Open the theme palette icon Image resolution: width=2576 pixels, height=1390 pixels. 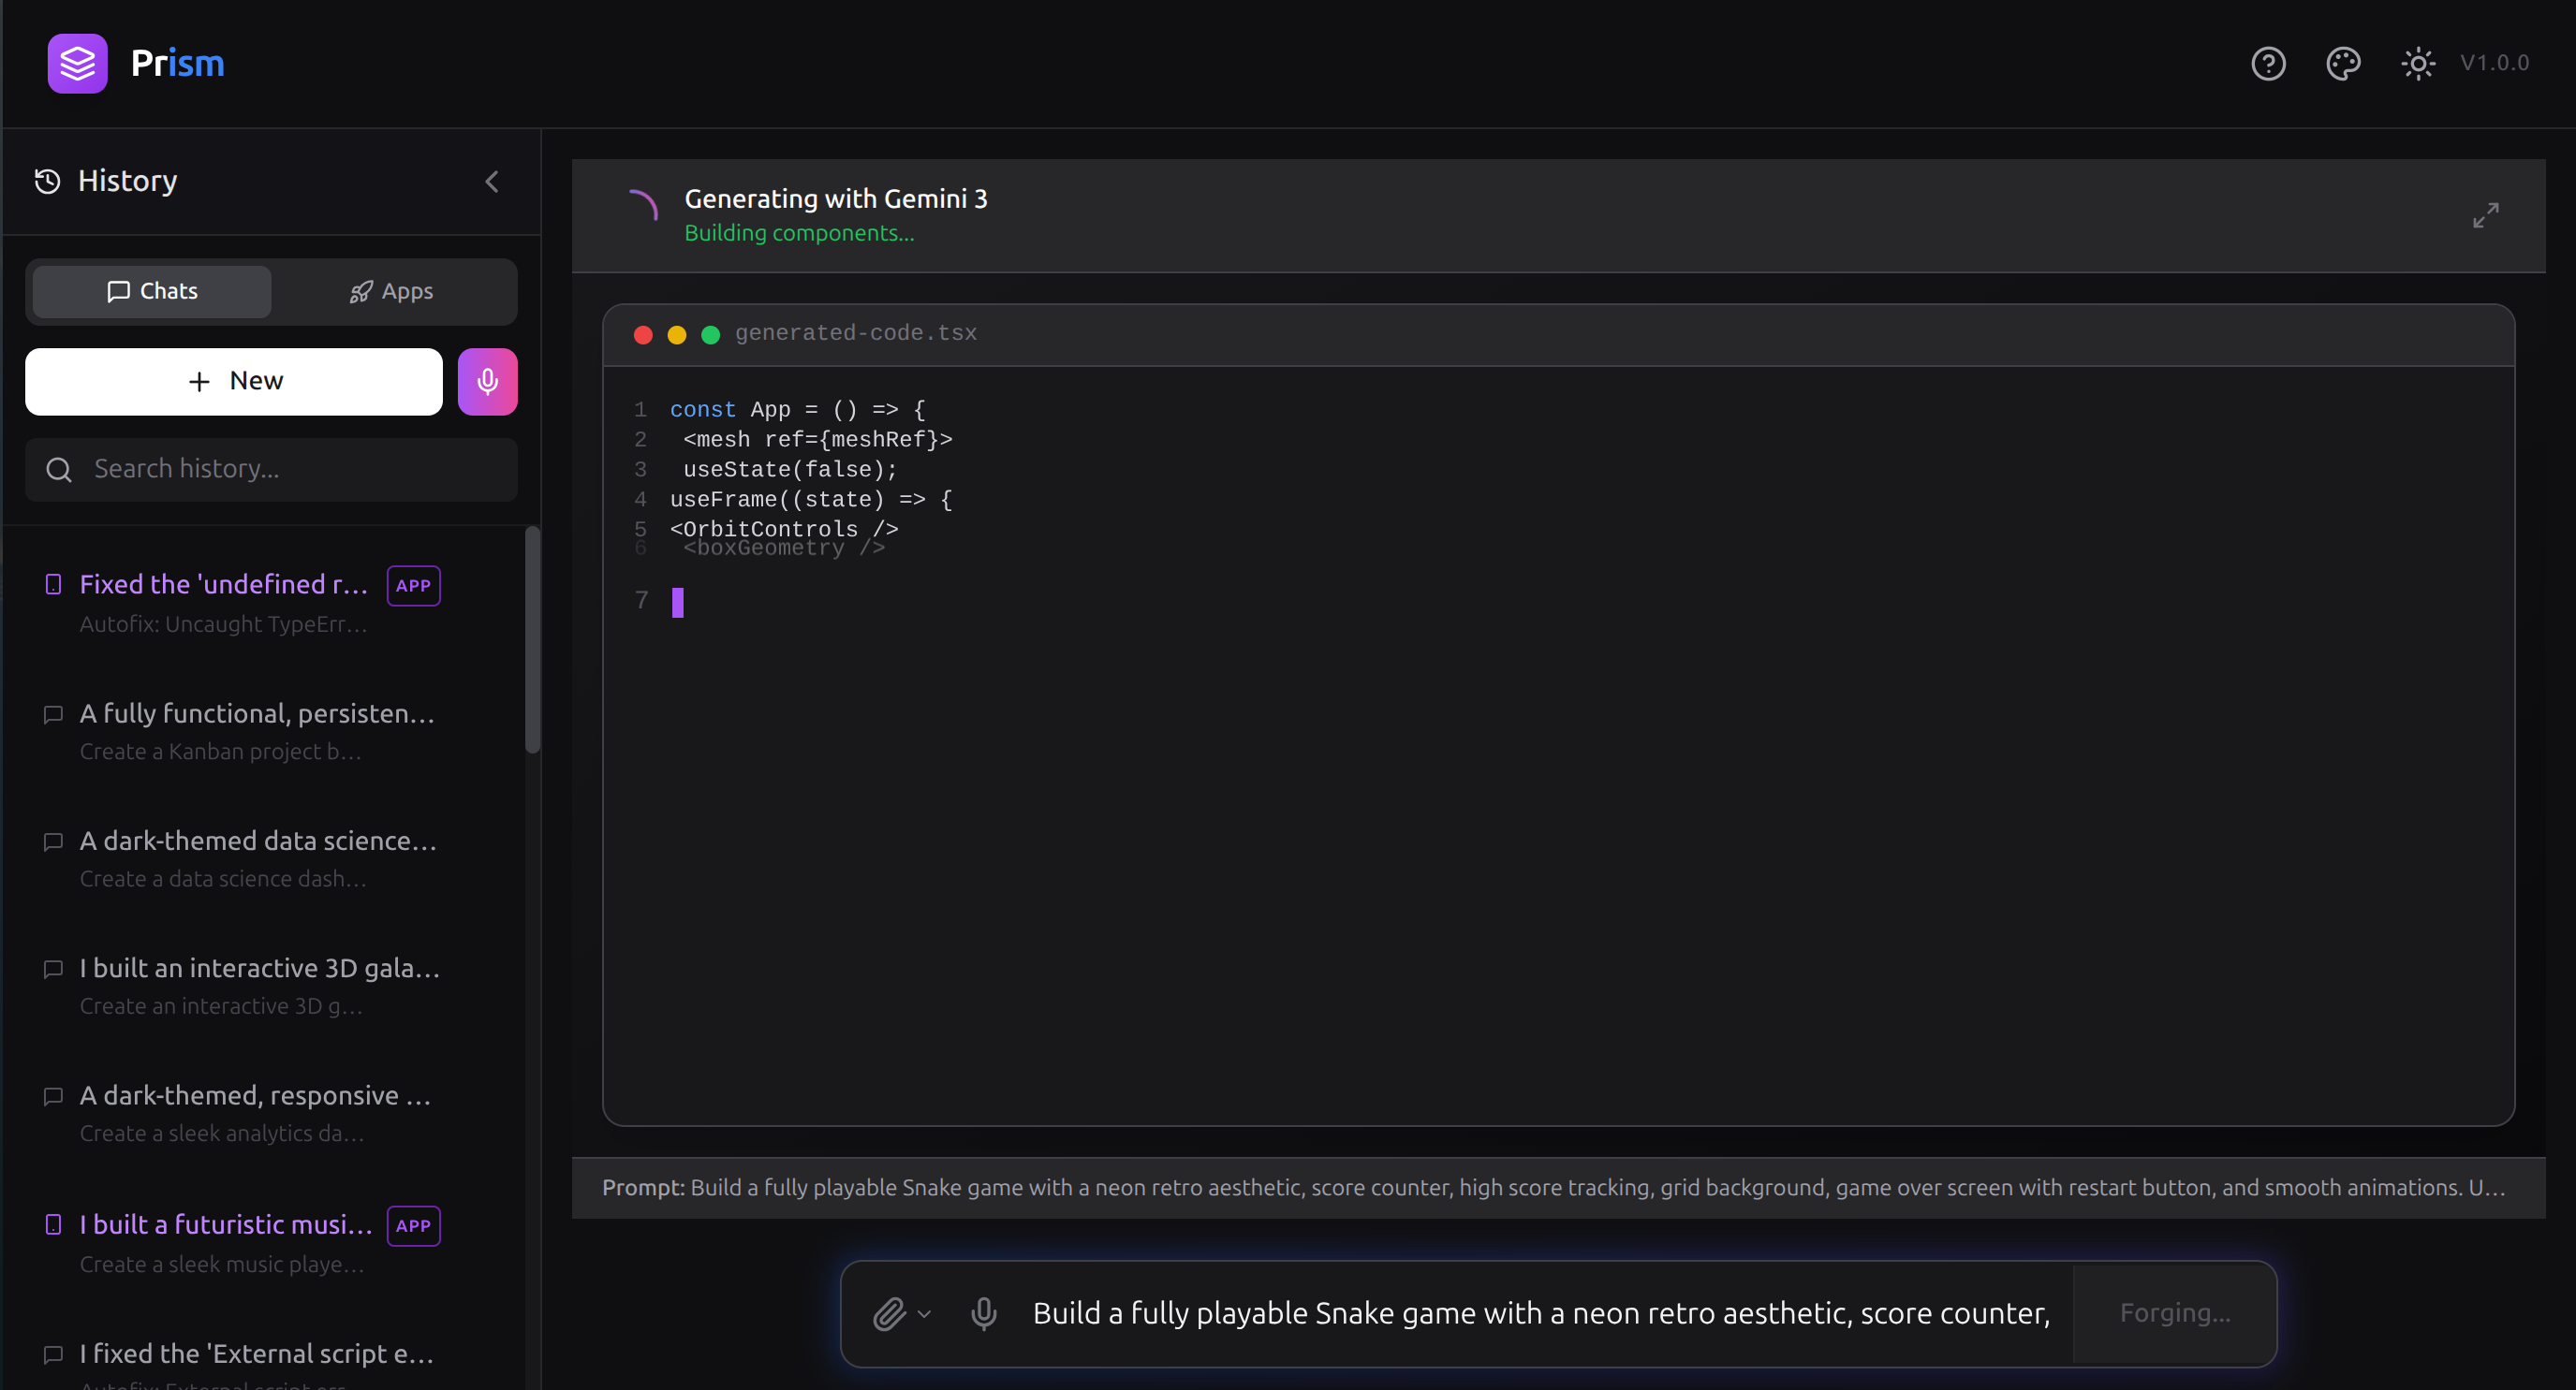tap(2342, 63)
